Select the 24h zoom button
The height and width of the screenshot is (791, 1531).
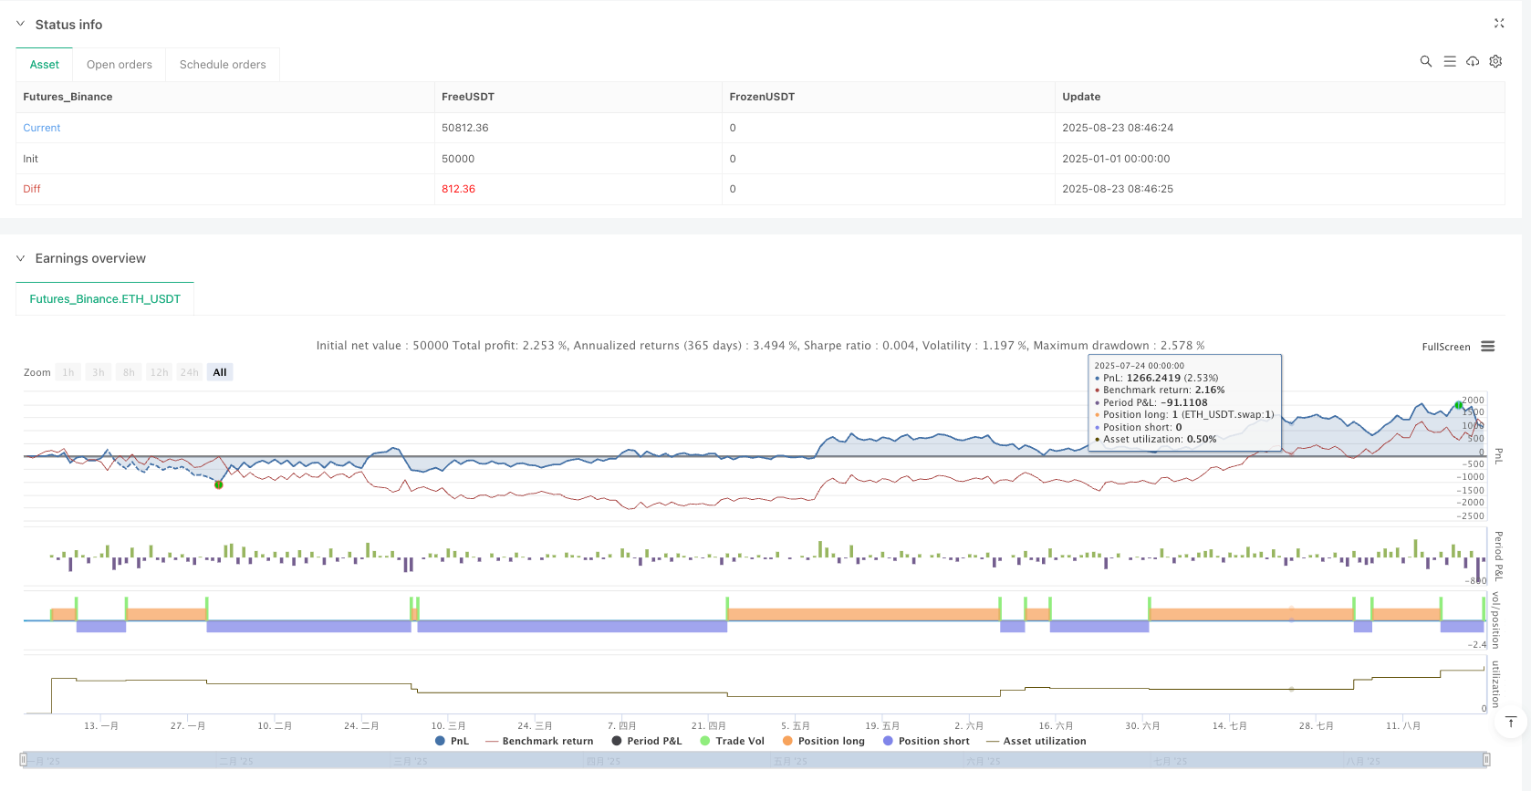189,372
